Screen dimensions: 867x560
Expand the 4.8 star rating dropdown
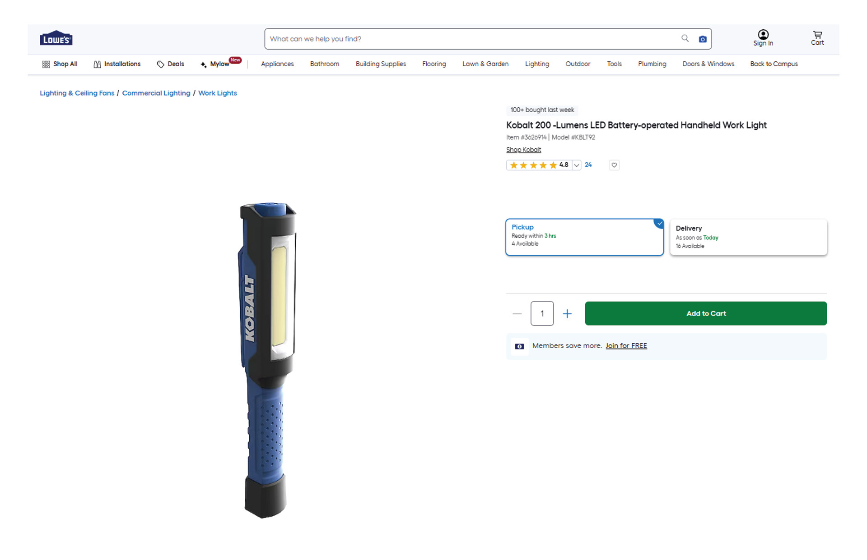click(x=576, y=165)
